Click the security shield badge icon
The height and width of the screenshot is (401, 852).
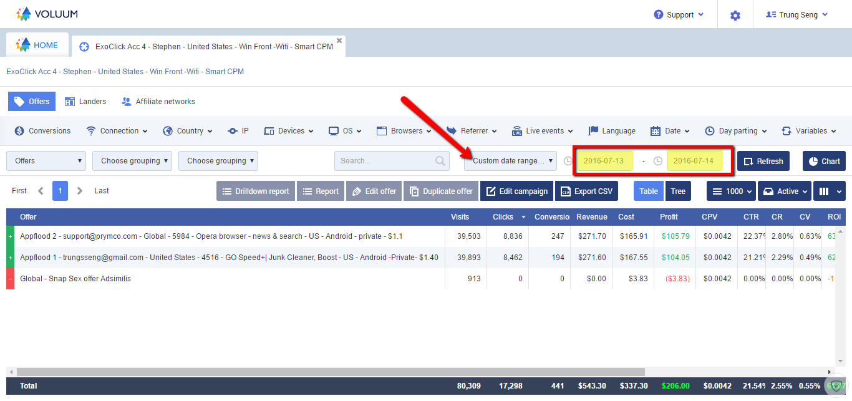[x=836, y=386]
